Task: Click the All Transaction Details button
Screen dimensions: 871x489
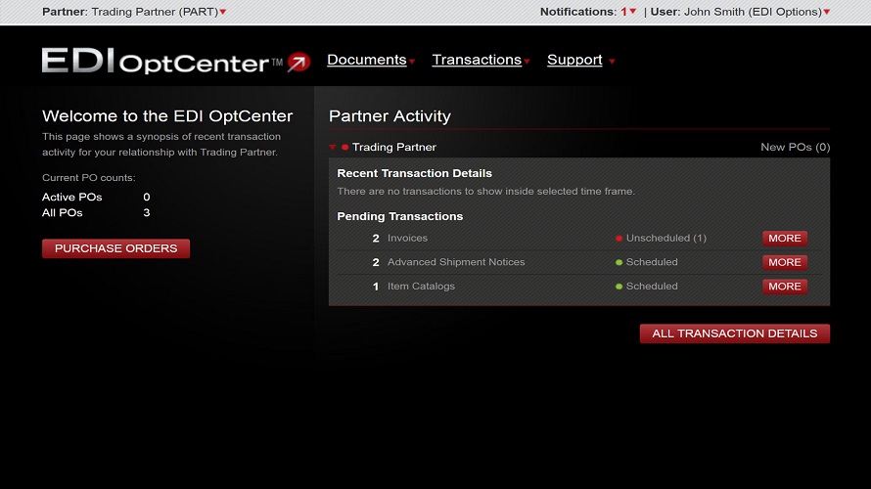Action: click(734, 333)
